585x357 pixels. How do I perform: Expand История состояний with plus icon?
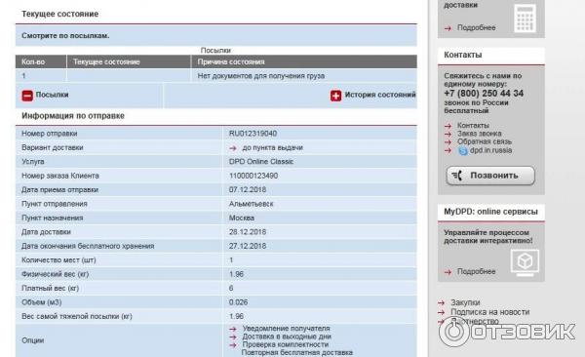335,96
